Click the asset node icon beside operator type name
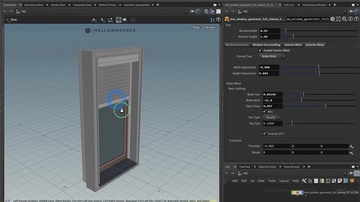Screen dimensions: 360x202 227,19
